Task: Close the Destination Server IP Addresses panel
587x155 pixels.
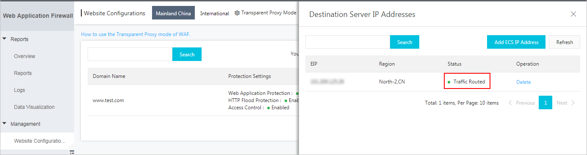Action: 573,14
